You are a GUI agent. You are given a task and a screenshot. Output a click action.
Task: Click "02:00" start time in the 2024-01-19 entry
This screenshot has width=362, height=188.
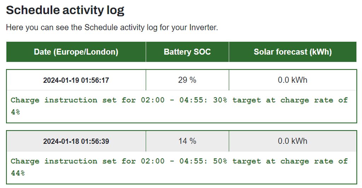click(153, 100)
